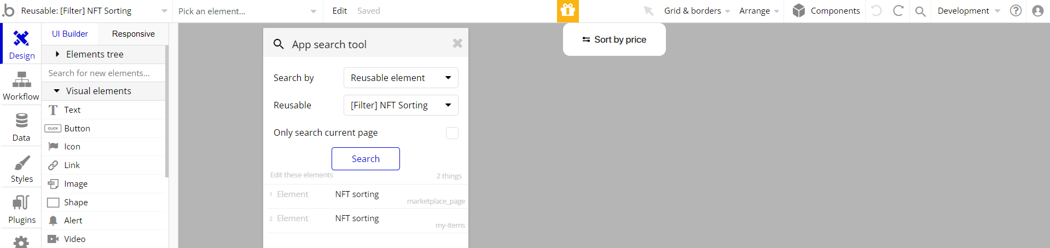Image resolution: width=1050 pixels, height=248 pixels.
Task: Click the Search button
Action: click(366, 159)
